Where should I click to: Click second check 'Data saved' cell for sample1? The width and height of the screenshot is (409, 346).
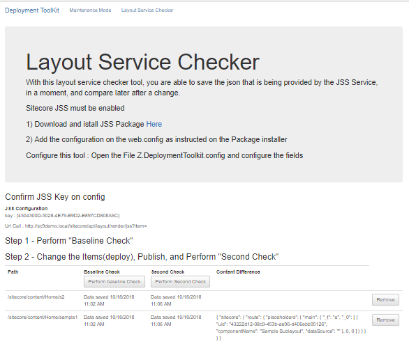[176, 320]
